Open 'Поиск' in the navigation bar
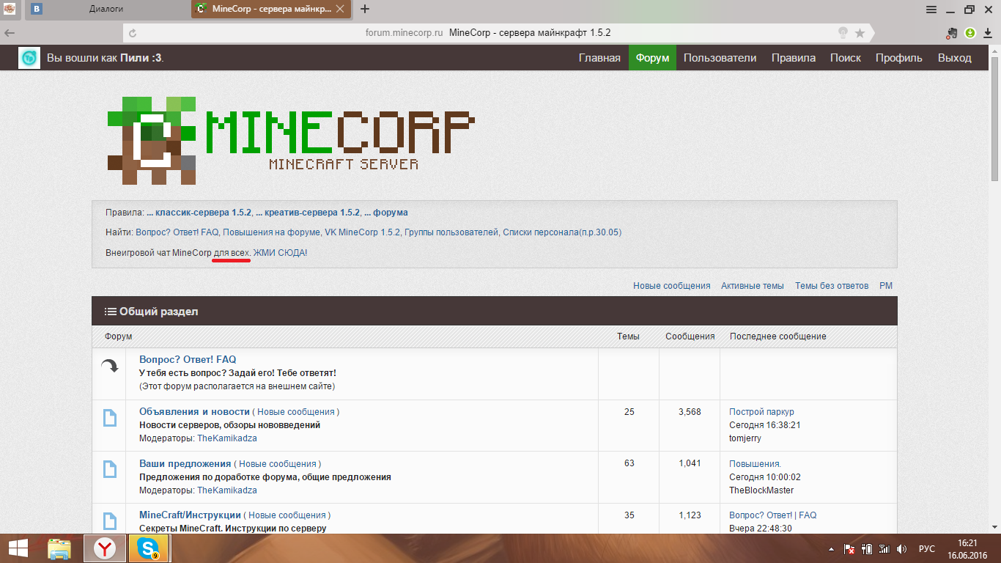The width and height of the screenshot is (1001, 563). [x=846, y=58]
